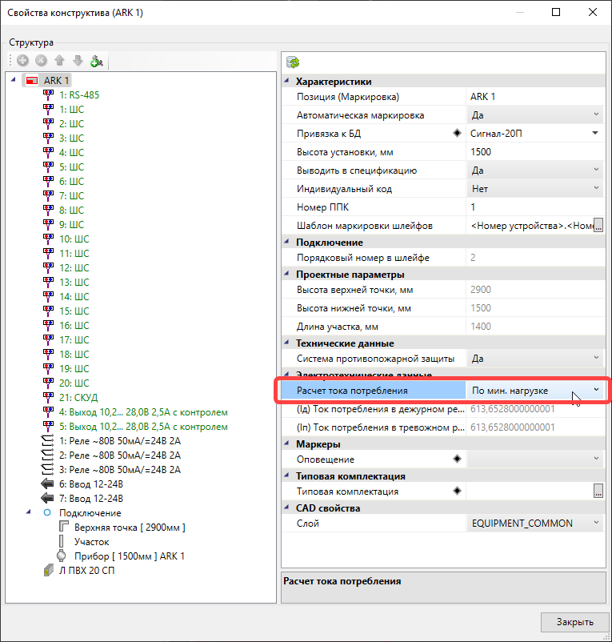Click the ellipsis button for Типовая комплектация
This screenshot has height=642, width=612.
coord(598,492)
